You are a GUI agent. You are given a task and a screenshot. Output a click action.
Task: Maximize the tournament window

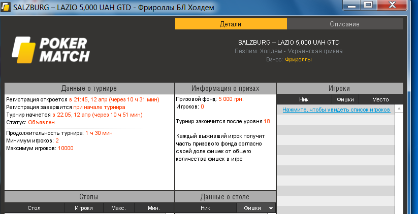pyautogui.click(x=368, y=5)
